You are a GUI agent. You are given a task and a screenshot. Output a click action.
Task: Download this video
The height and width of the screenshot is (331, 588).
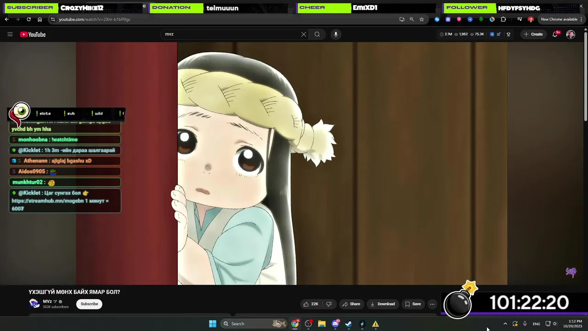click(383, 304)
